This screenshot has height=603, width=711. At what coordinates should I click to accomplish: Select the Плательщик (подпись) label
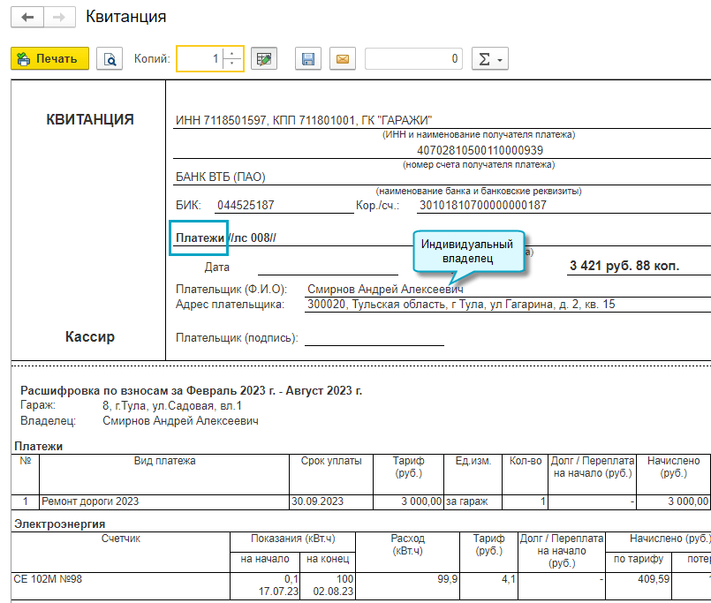coord(237,338)
